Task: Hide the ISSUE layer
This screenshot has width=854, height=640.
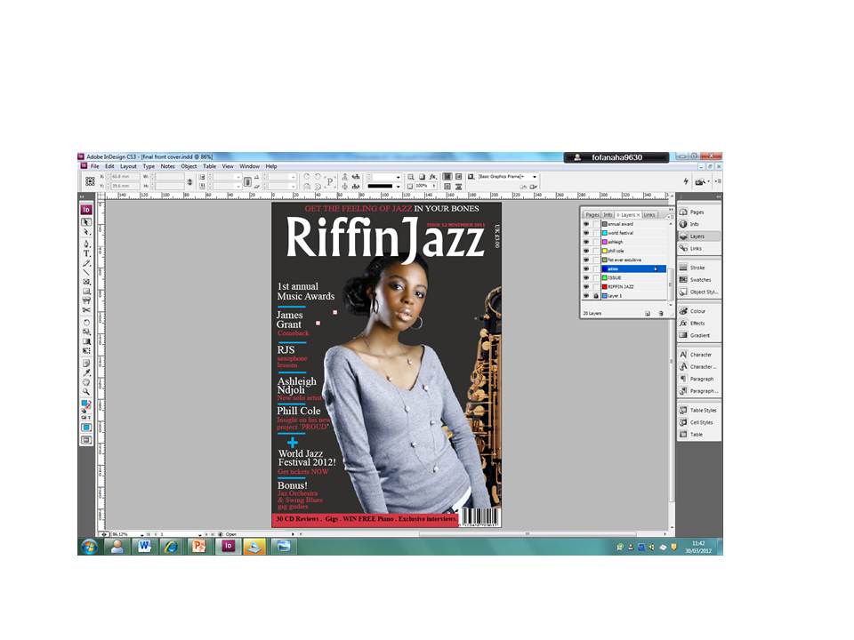Action: click(x=586, y=277)
